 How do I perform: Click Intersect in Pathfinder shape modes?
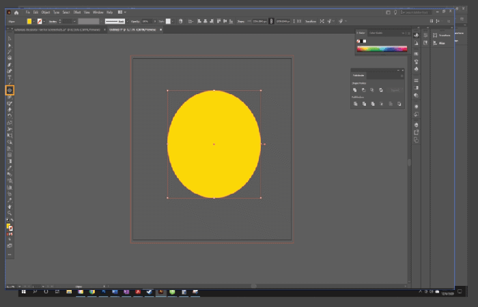(372, 90)
